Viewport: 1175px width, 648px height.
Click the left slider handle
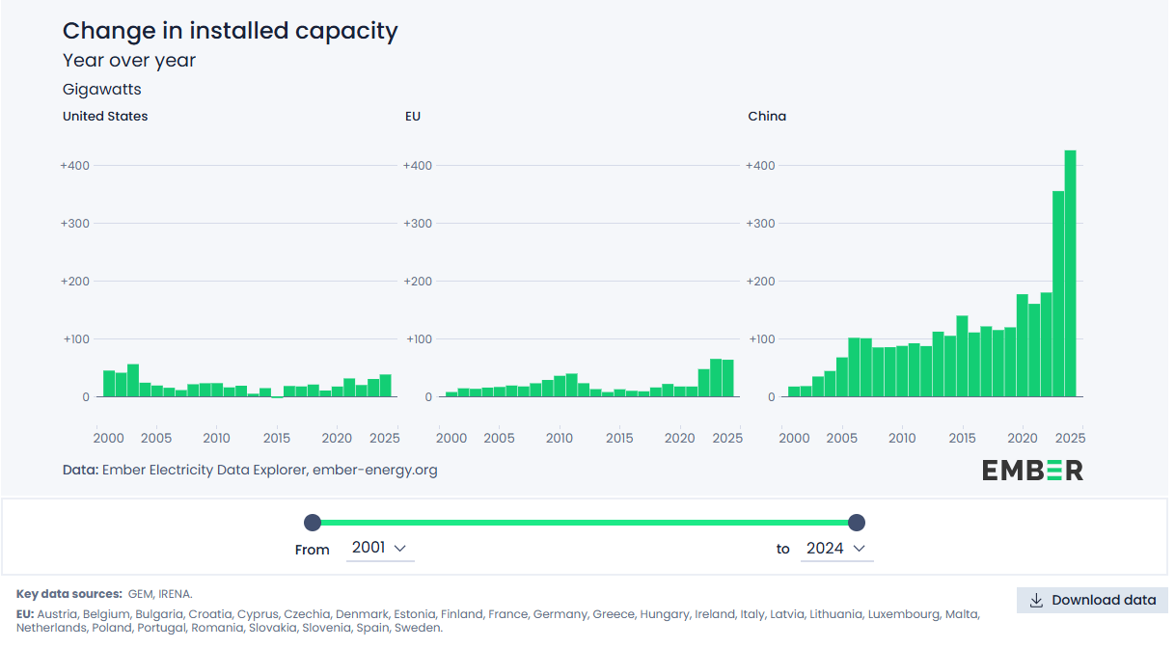[x=312, y=522]
